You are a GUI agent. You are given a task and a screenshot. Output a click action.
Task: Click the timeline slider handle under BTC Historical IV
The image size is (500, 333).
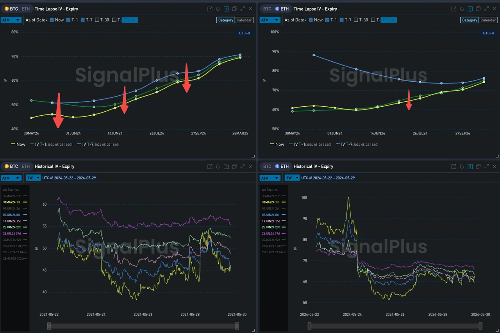[49, 326]
